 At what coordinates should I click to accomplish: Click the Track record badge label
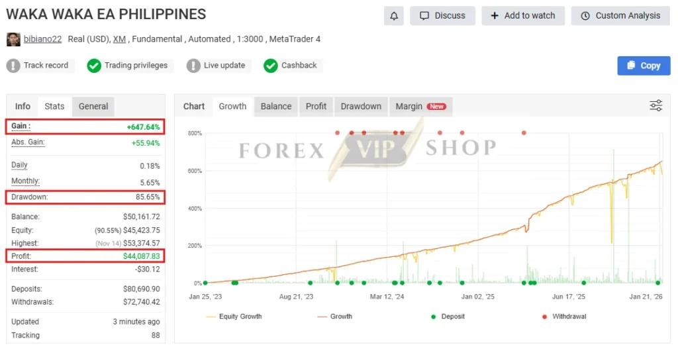pyautogui.click(x=46, y=66)
